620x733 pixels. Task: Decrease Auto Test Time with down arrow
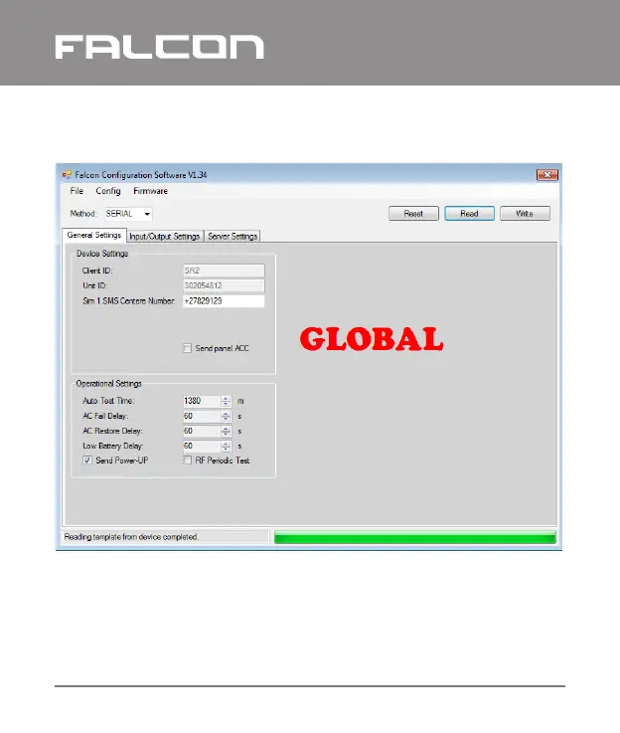point(226,404)
